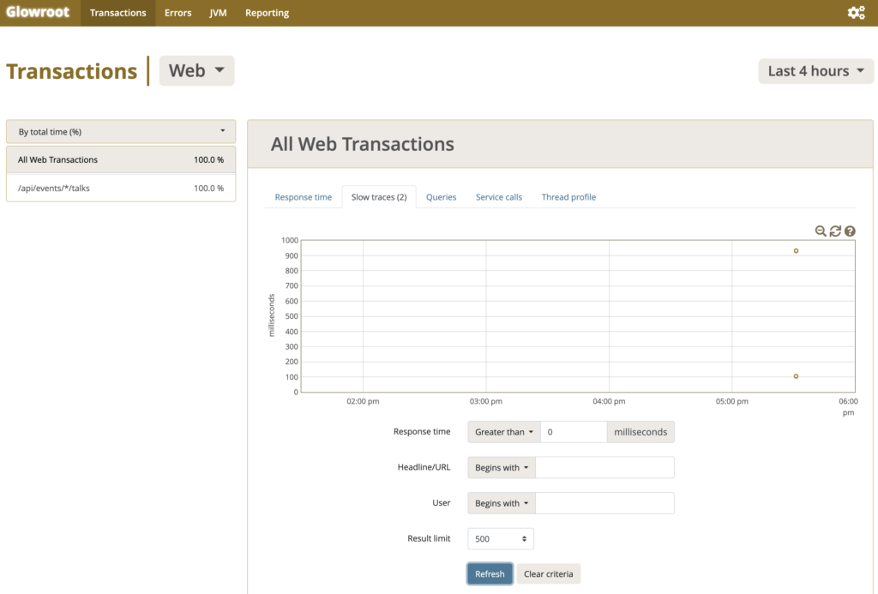This screenshot has height=594, width=878.
Task: Open the configuration gears icon
Action: click(855, 13)
